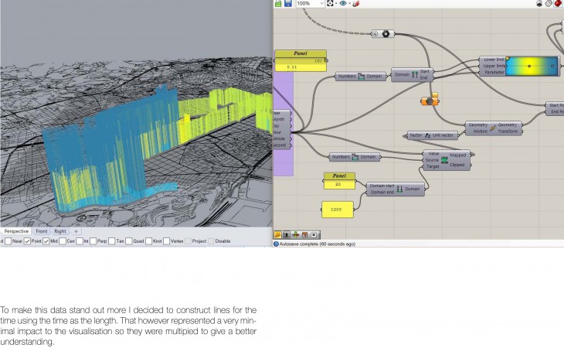Click the gradient bar's middle color grip
This screenshot has height=348, width=564.
tap(528, 67)
